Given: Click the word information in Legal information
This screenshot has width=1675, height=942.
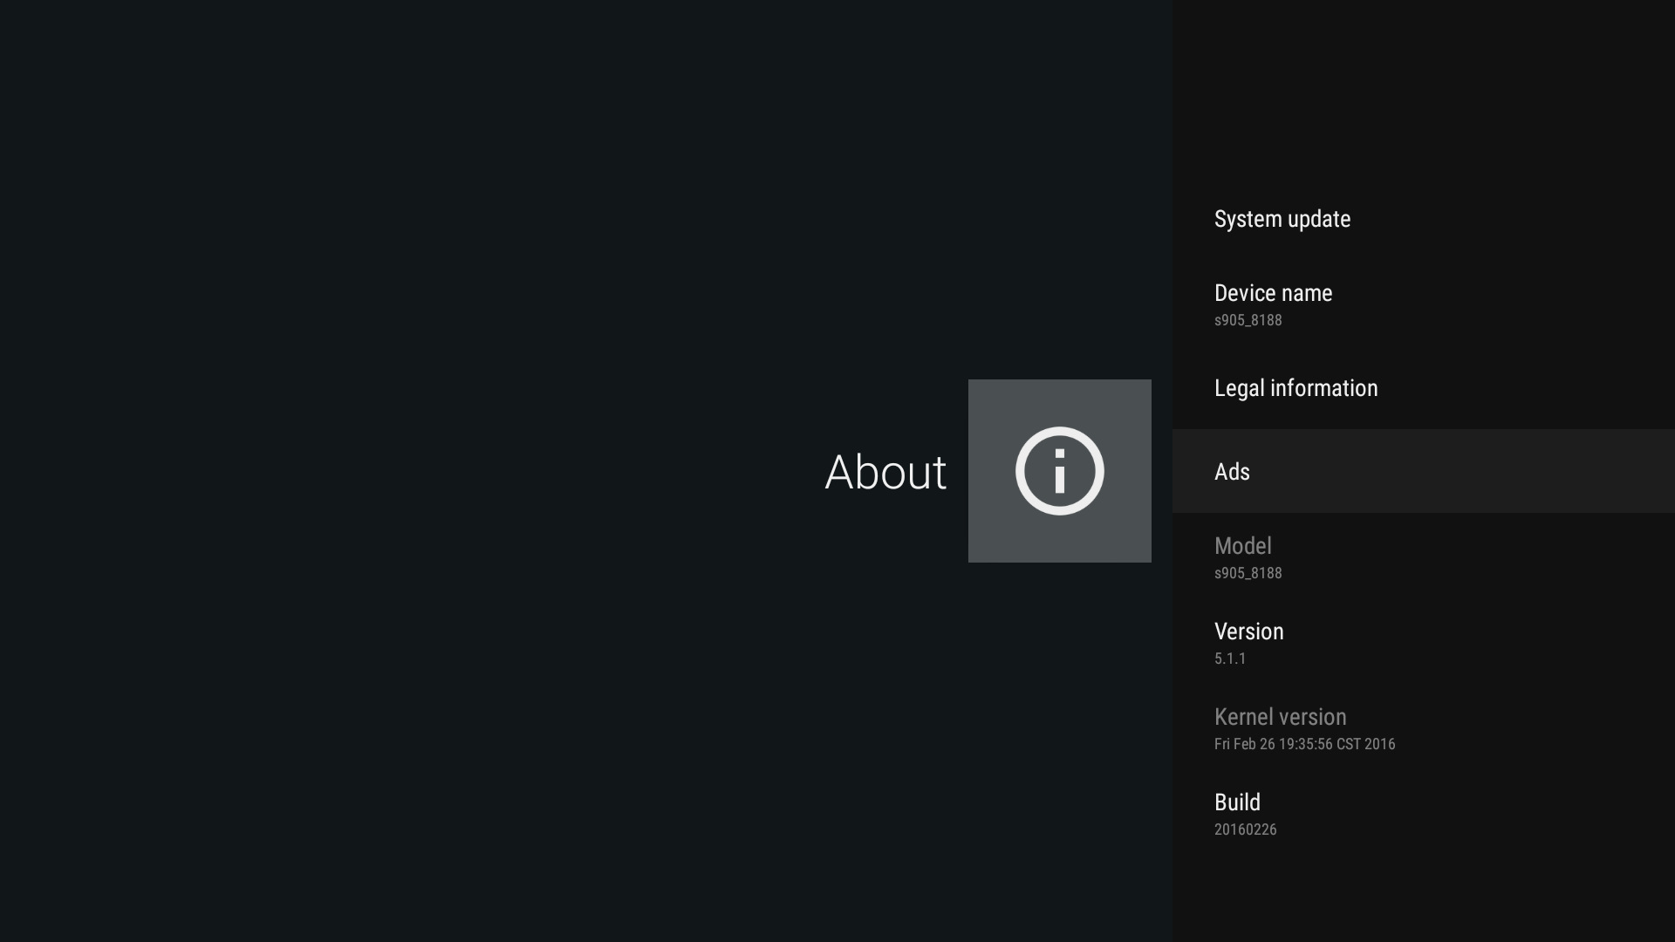Looking at the screenshot, I should tap(1323, 388).
